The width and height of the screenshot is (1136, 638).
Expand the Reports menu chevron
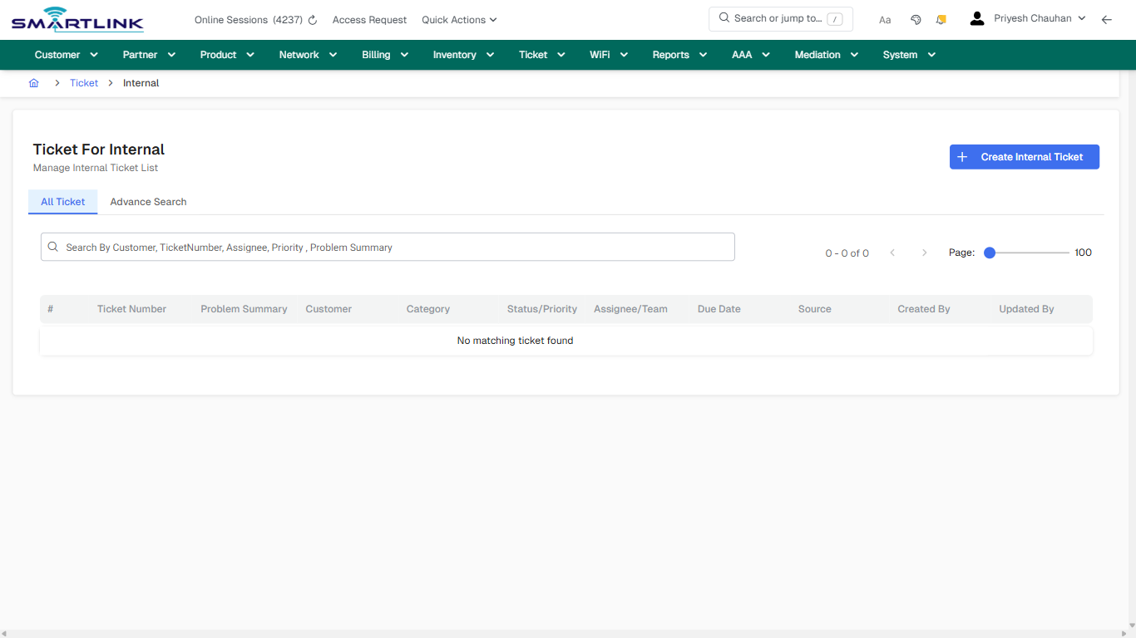tap(703, 55)
